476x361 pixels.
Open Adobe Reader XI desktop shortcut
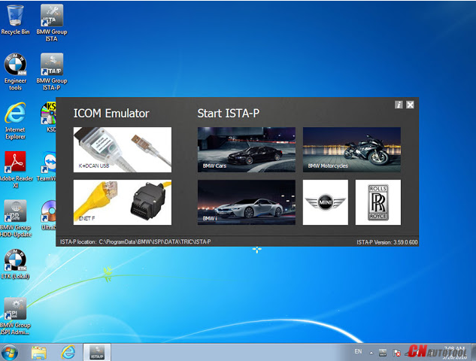(15, 170)
